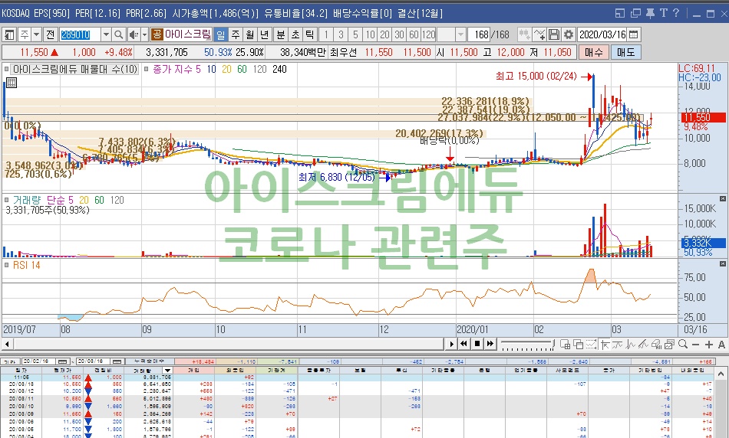Viewport: 729px width, 438px height.
Task: Click the candlestick add icon
Action: (524, 34)
